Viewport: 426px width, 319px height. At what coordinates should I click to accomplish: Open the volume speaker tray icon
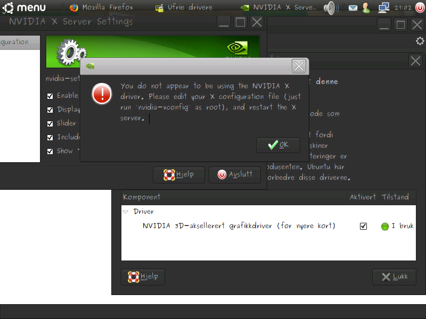[331, 8]
